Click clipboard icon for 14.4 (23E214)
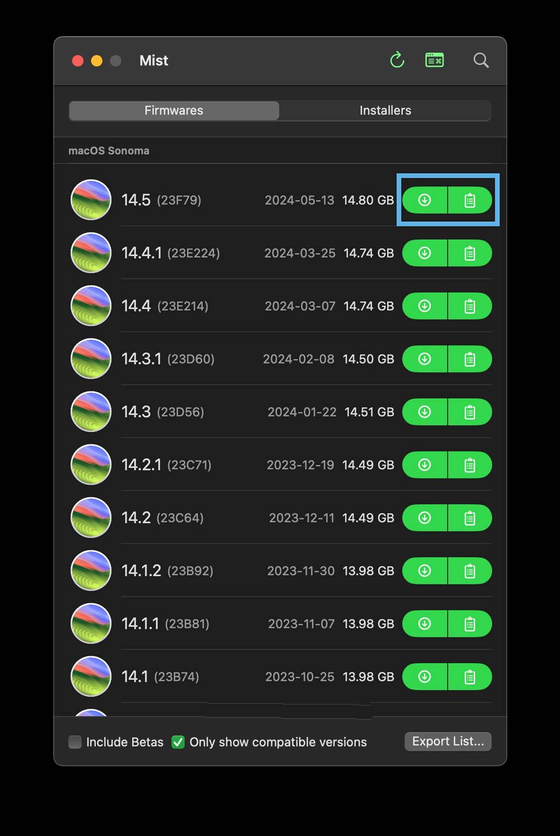 tap(470, 306)
